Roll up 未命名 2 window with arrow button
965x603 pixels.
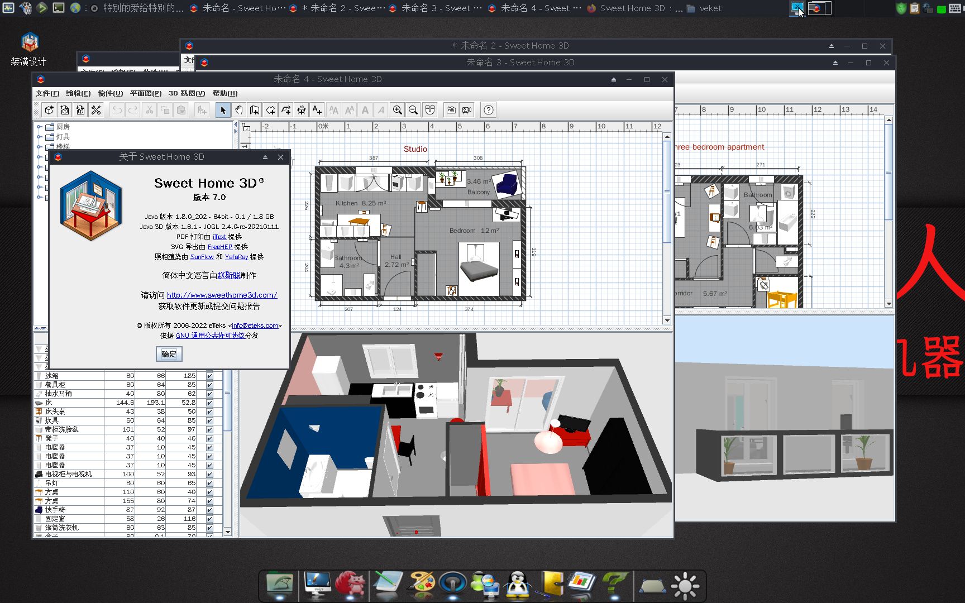click(x=831, y=46)
